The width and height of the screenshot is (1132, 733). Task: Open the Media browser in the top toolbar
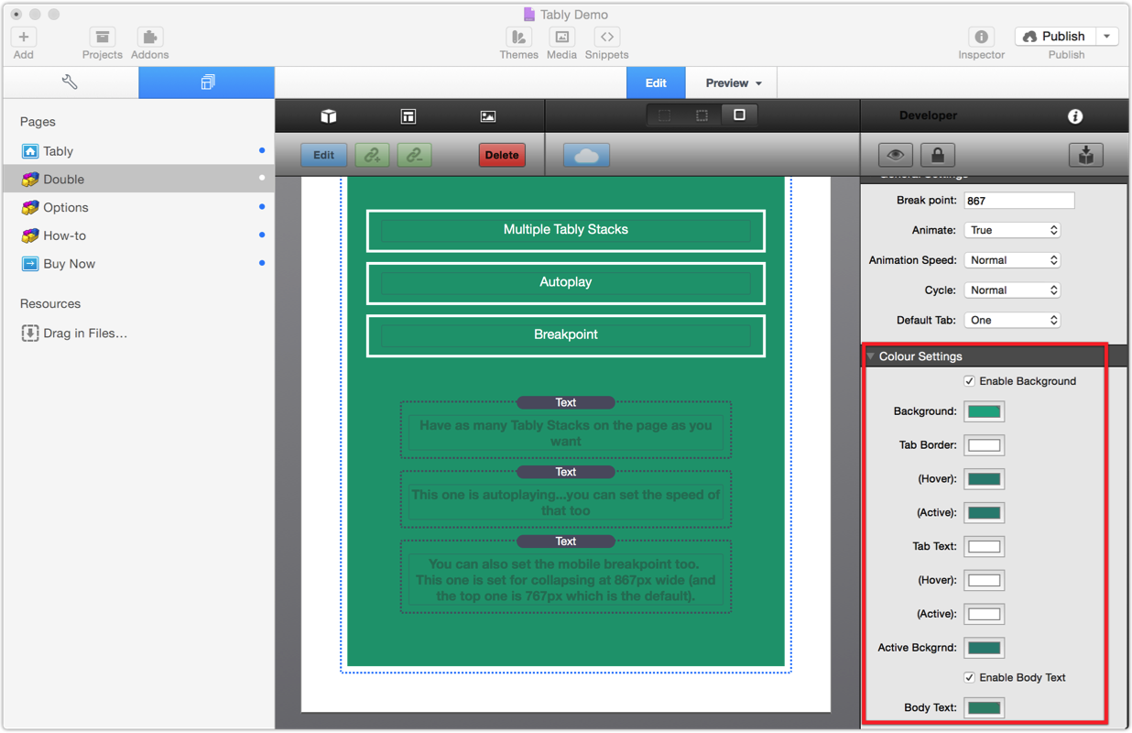[561, 37]
